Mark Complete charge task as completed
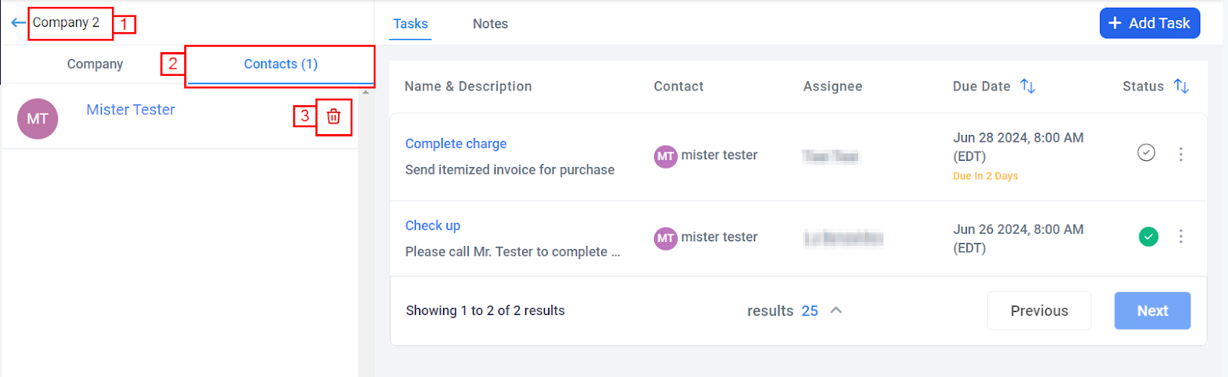This screenshot has width=1228, height=377. (1146, 153)
